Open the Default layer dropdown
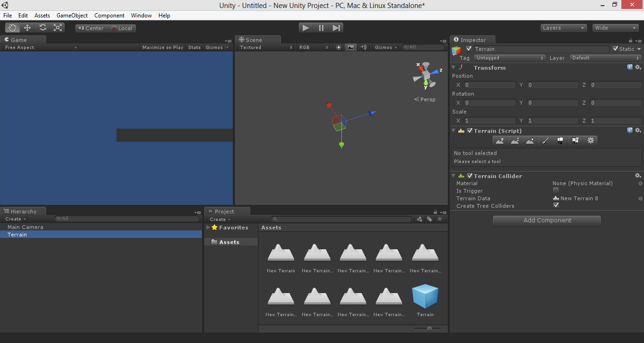Image resolution: width=644 pixels, height=343 pixels. (605, 58)
